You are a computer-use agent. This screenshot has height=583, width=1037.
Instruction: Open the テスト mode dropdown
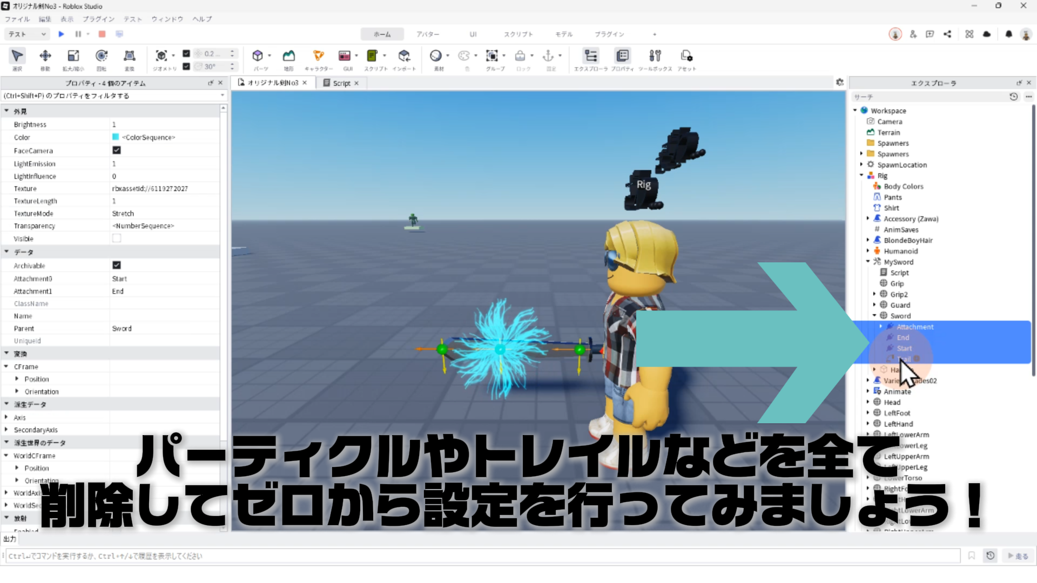[27, 34]
